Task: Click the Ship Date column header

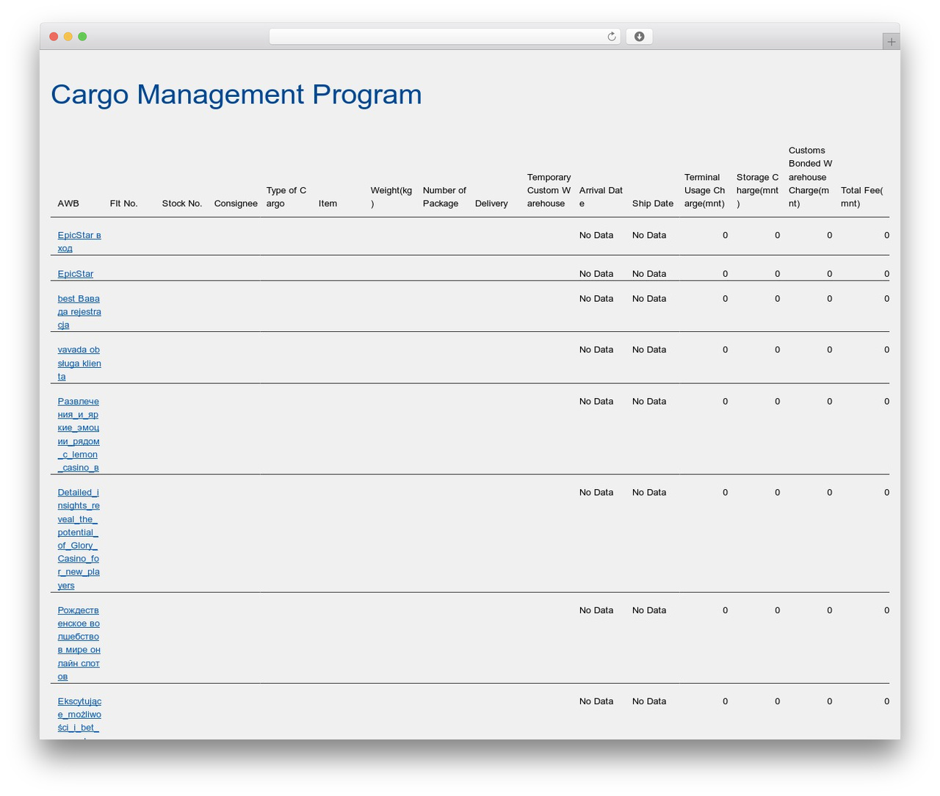Action: (653, 203)
